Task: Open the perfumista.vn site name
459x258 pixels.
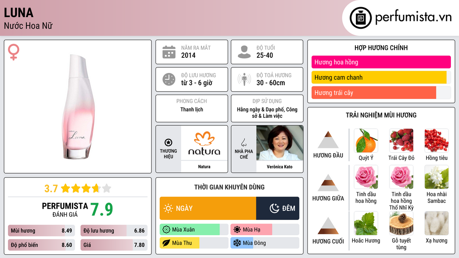Action: 413,17
